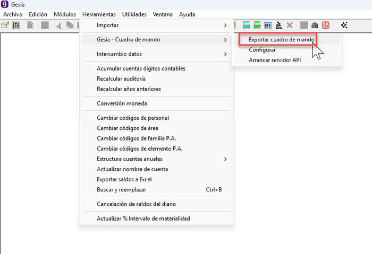Click the purple Gesia app logo
The width and height of the screenshot is (372, 254).
(4, 4)
